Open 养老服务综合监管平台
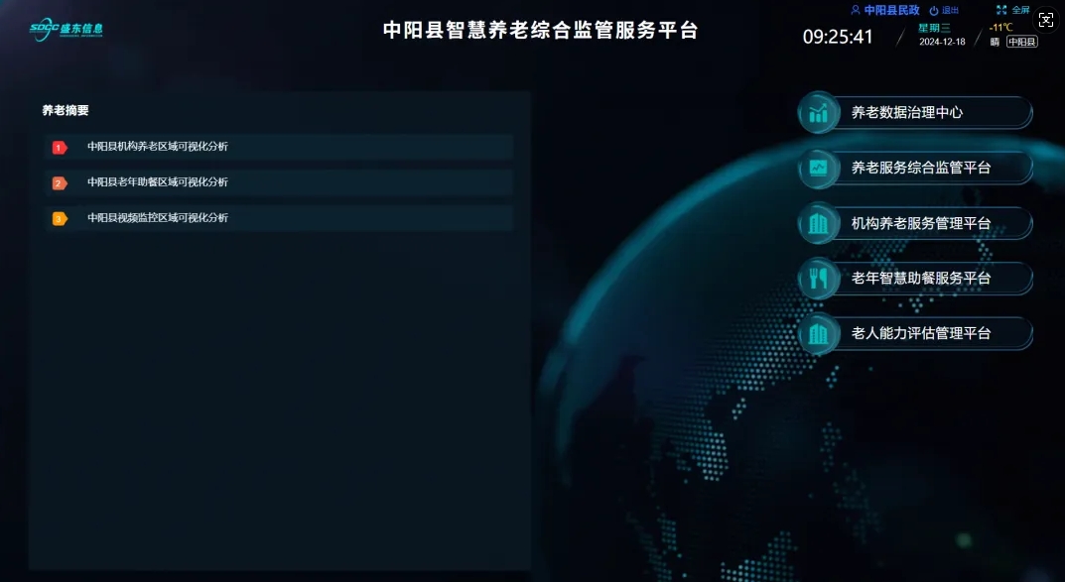Screen dimensions: 1065x582 (x=915, y=168)
